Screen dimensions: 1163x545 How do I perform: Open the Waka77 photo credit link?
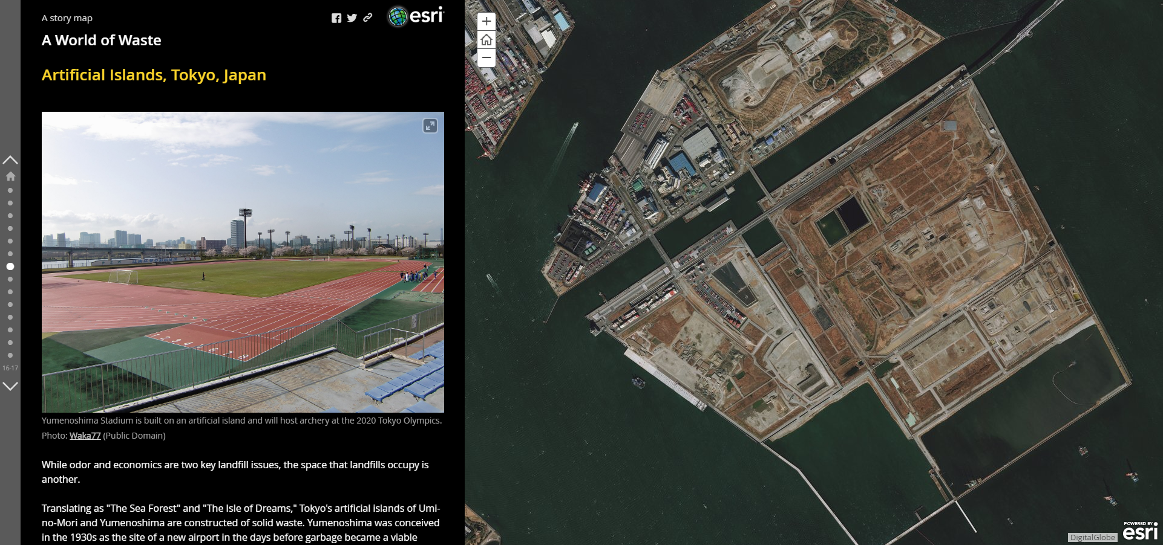tap(85, 436)
